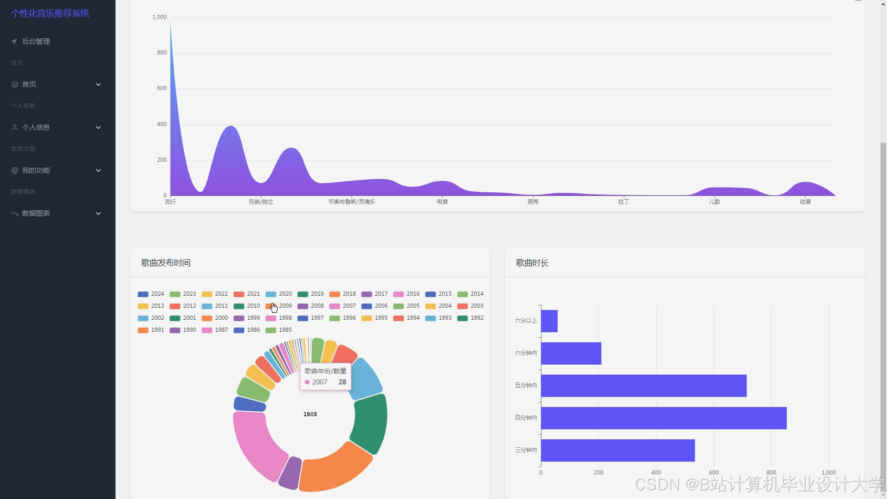The image size is (887, 499).
Task: Select the 我的功能 sidebar menu
Action: pos(36,170)
